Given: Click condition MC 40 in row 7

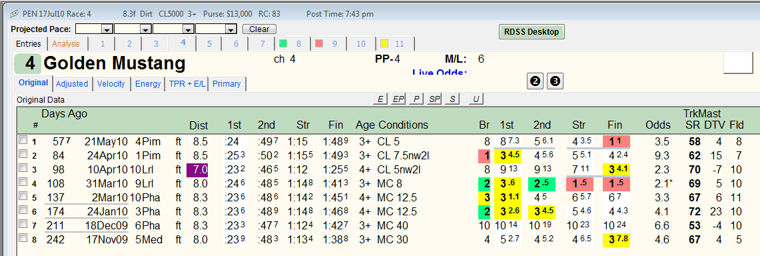Looking at the screenshot, I should 392,226.
